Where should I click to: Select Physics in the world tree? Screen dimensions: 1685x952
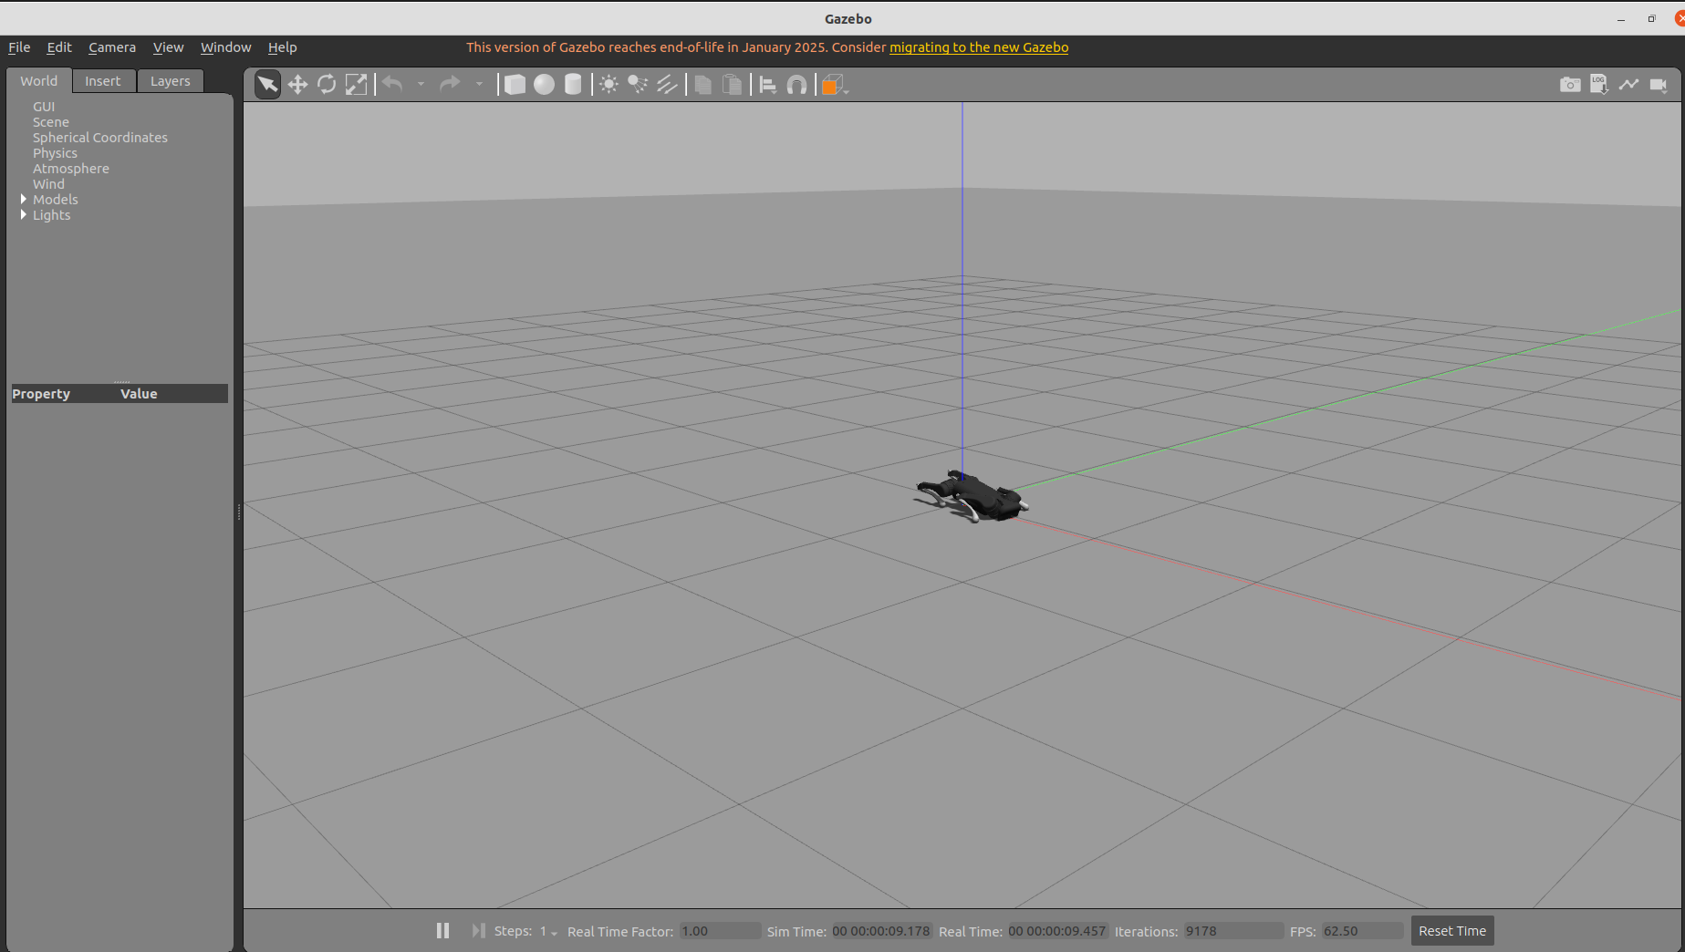tap(55, 153)
